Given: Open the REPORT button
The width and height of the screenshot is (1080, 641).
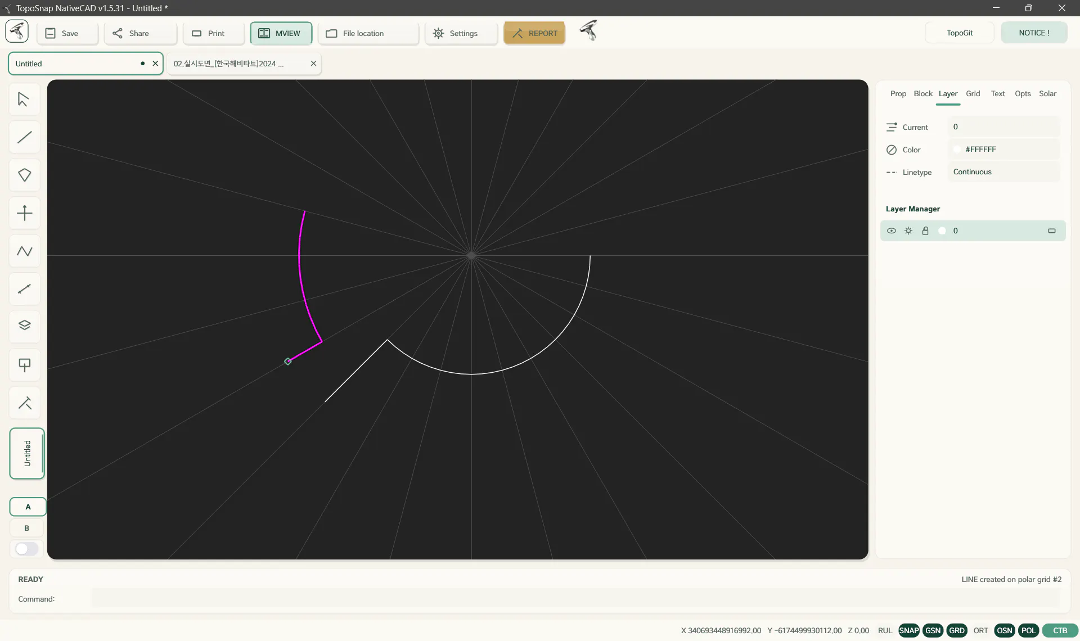Looking at the screenshot, I should click(x=534, y=33).
